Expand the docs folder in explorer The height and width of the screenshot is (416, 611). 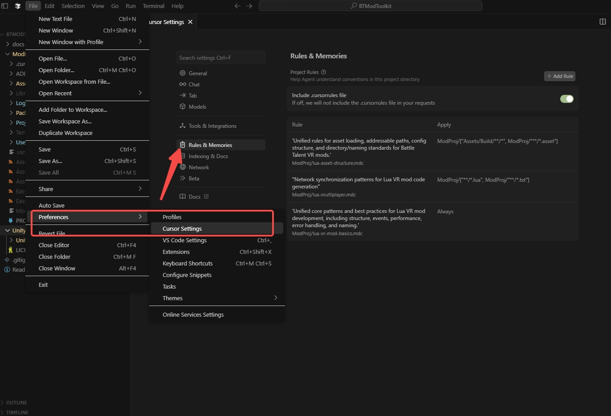tap(8, 44)
